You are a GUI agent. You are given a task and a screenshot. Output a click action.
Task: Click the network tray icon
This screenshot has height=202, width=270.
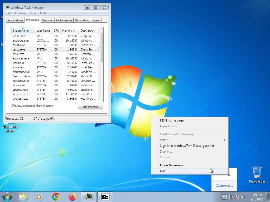230,197
